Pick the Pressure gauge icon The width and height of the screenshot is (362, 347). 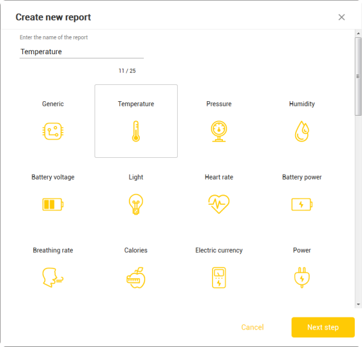point(219,131)
